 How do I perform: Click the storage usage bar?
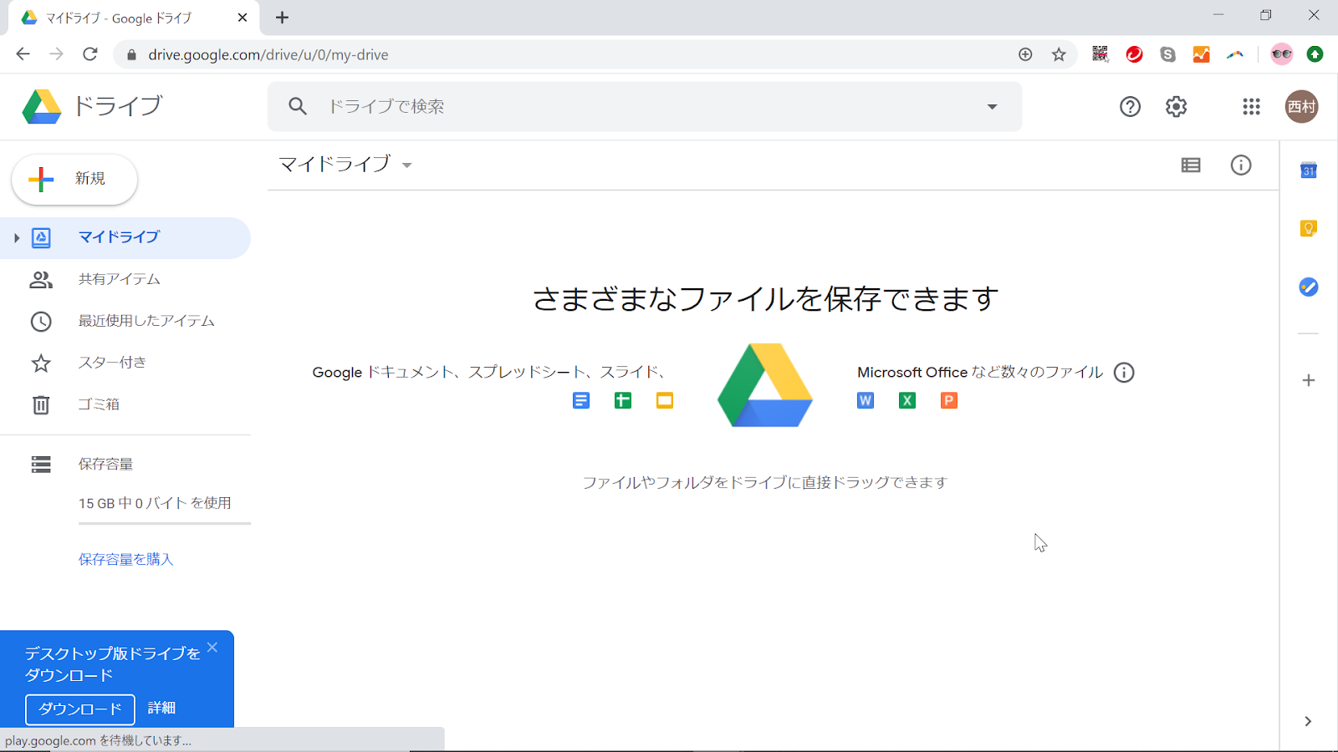click(165, 524)
